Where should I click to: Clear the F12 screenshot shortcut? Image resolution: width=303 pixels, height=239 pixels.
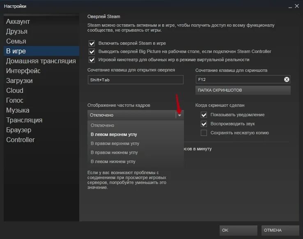(x=287, y=79)
